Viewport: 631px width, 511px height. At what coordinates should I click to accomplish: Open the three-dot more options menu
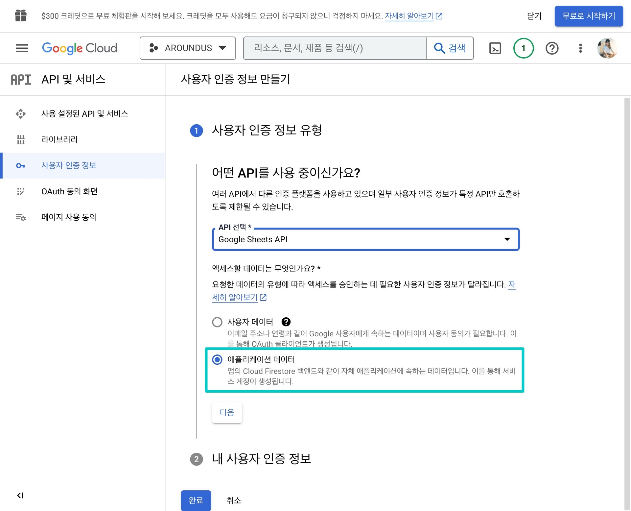coord(580,48)
